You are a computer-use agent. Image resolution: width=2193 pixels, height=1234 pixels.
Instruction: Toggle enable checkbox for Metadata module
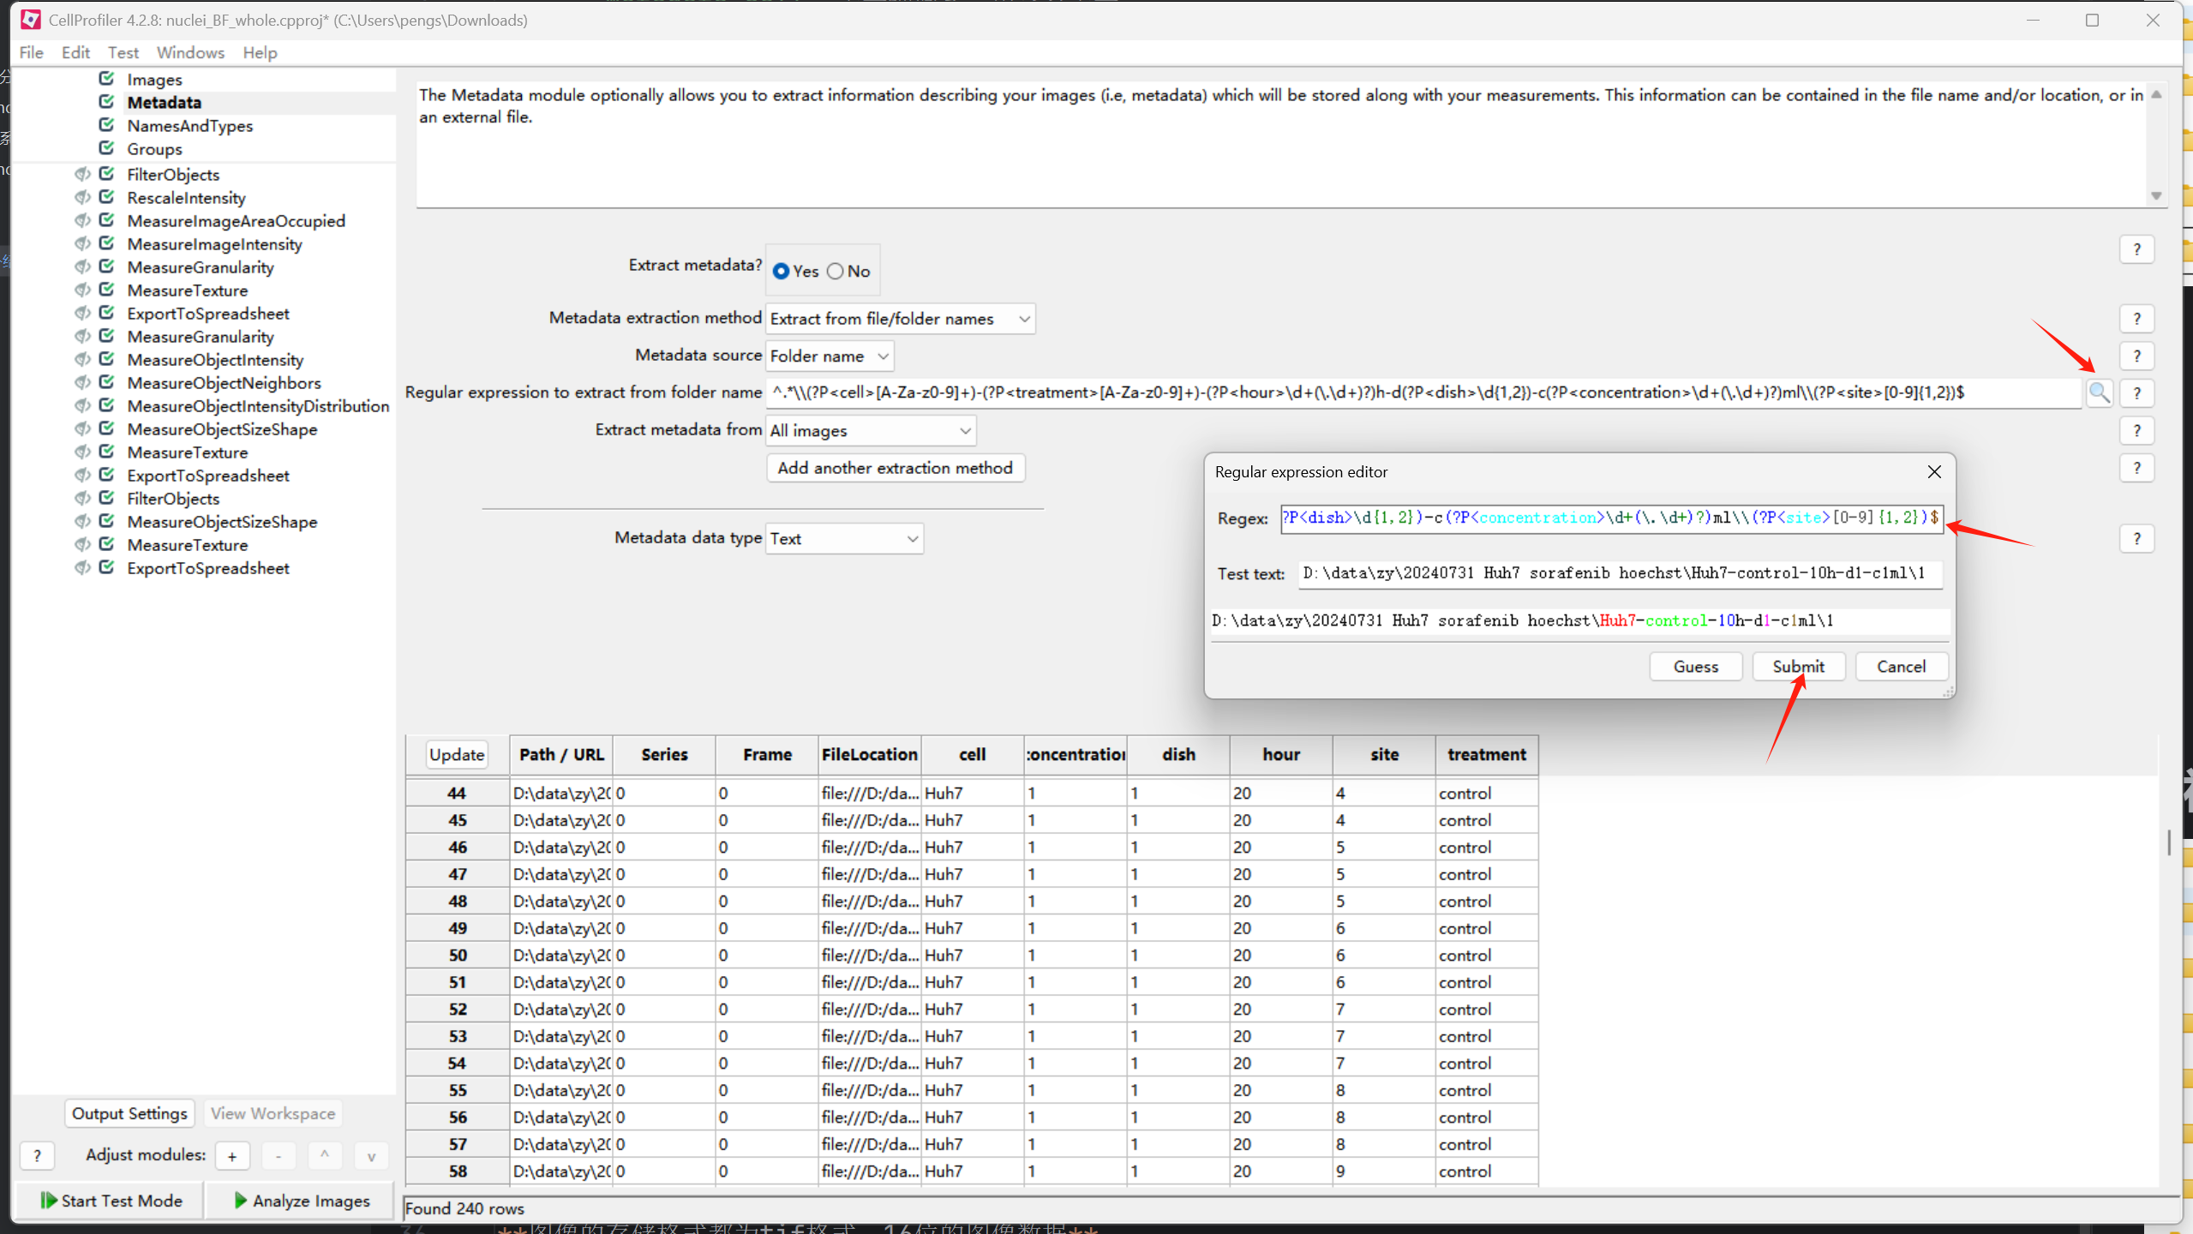tap(106, 101)
